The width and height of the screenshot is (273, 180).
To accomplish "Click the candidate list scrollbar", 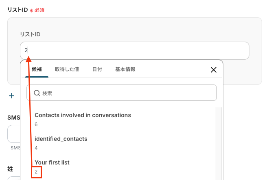I will click(x=218, y=143).
